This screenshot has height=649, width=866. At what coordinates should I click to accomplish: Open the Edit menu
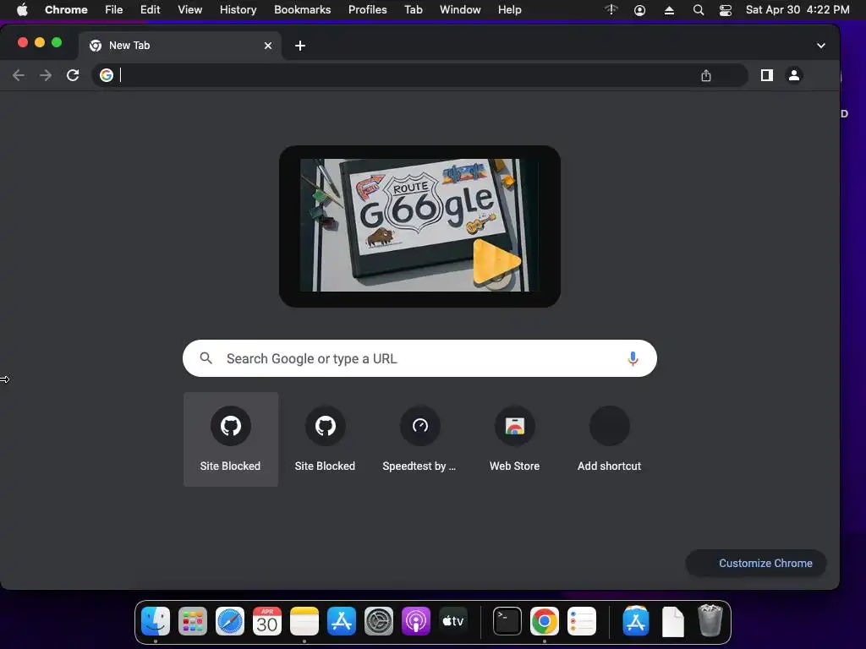pos(151,10)
